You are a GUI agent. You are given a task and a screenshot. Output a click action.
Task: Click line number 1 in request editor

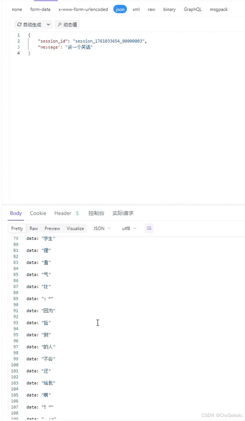click(x=19, y=35)
